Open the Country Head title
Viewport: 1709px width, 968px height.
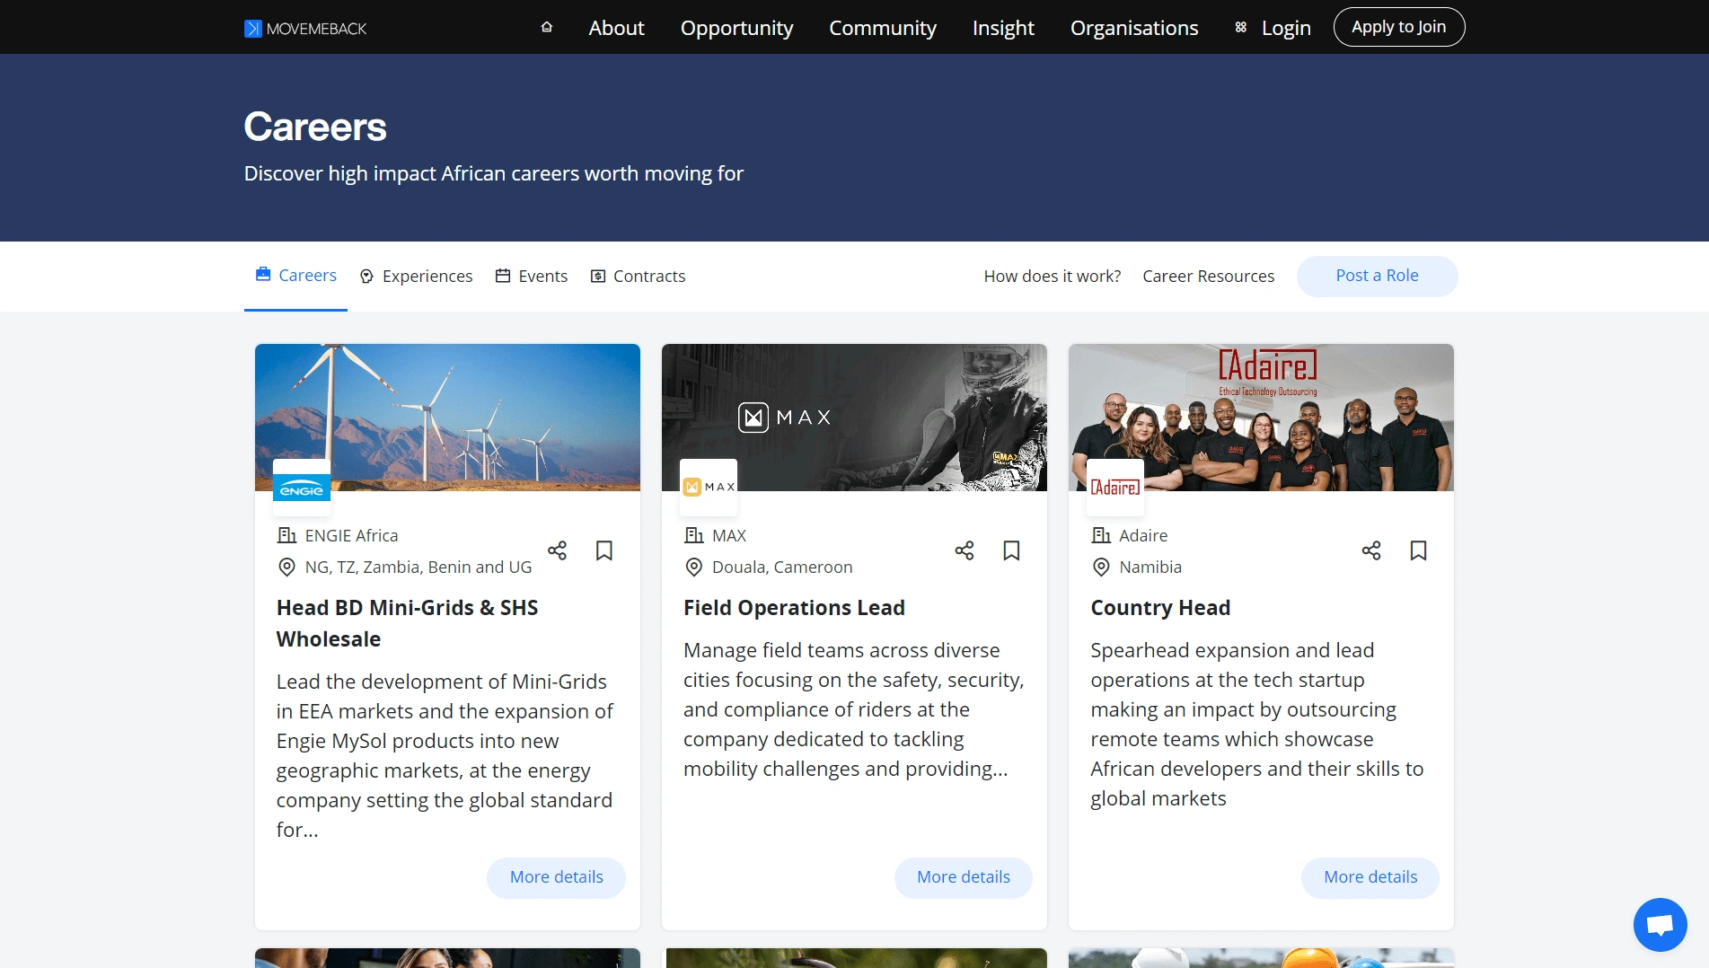click(1160, 608)
